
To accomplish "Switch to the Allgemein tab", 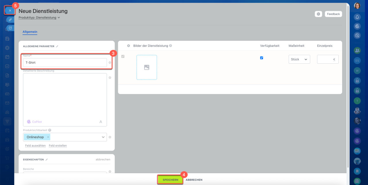I will [30, 32].
